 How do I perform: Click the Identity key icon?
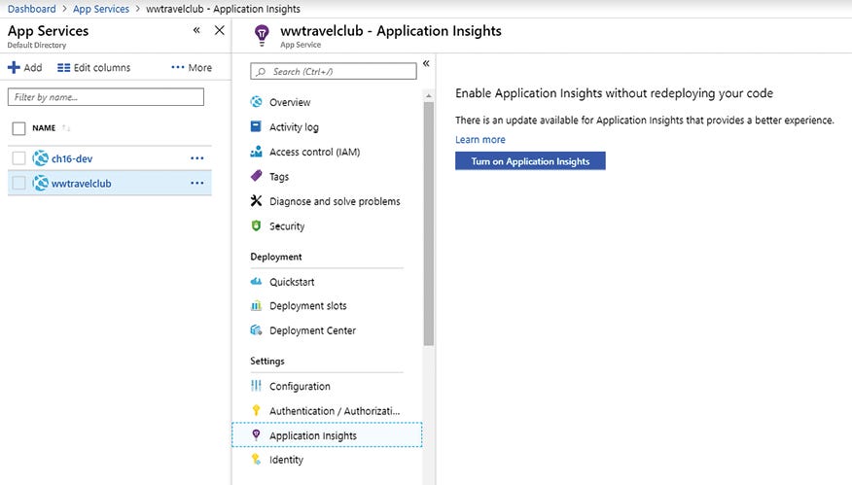pyautogui.click(x=256, y=459)
